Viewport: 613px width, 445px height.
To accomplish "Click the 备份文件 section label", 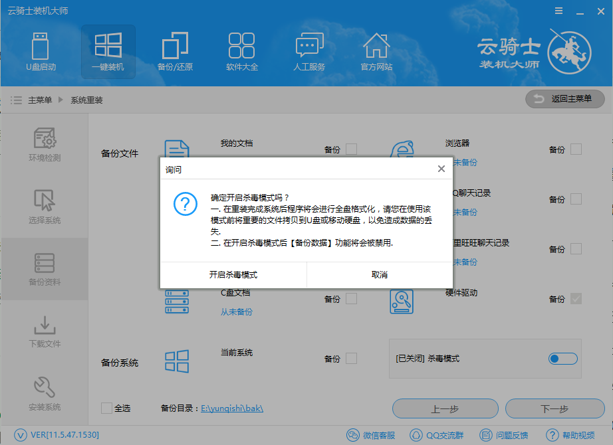I will pyautogui.click(x=120, y=153).
